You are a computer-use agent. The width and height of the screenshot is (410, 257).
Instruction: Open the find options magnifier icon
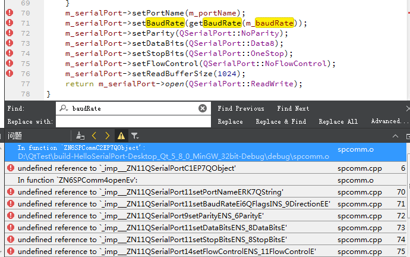tap(64, 108)
